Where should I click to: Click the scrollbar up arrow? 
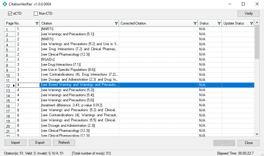[x=257, y=22]
